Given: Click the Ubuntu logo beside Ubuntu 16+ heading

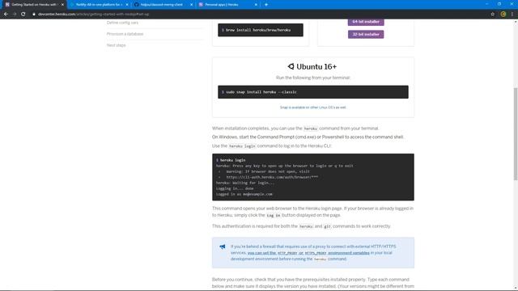Looking at the screenshot, I should click(291, 66).
